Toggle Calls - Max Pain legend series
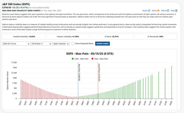Viewport: 184px width, 113px height. point(81,59)
